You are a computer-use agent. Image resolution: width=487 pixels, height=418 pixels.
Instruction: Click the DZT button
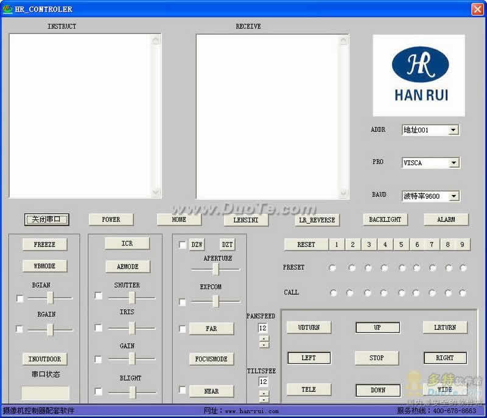pos(227,244)
